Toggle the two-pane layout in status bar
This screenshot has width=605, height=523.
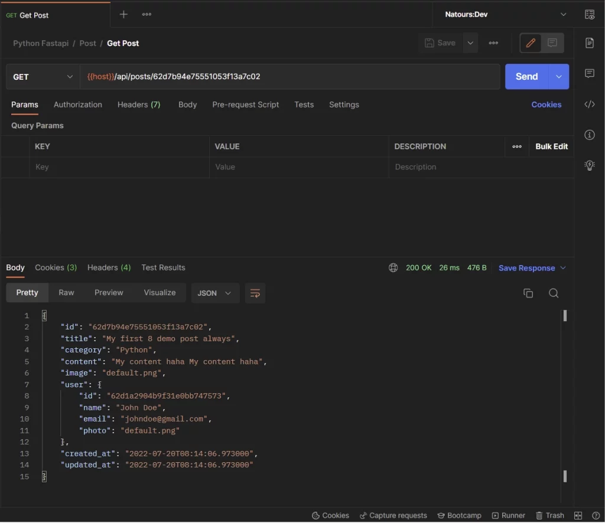[x=580, y=515]
